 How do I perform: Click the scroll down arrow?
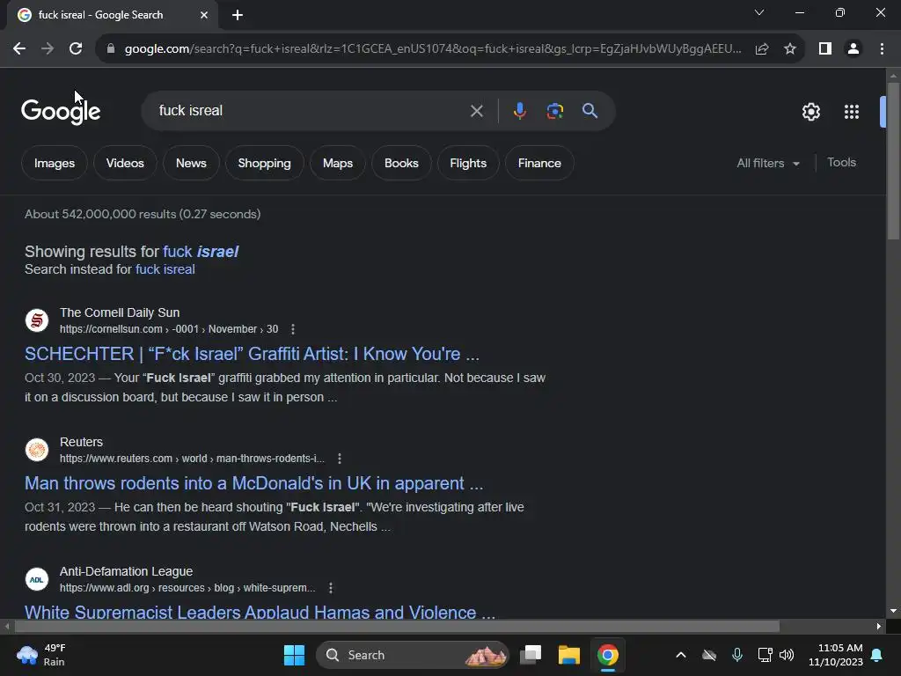pyautogui.click(x=893, y=611)
